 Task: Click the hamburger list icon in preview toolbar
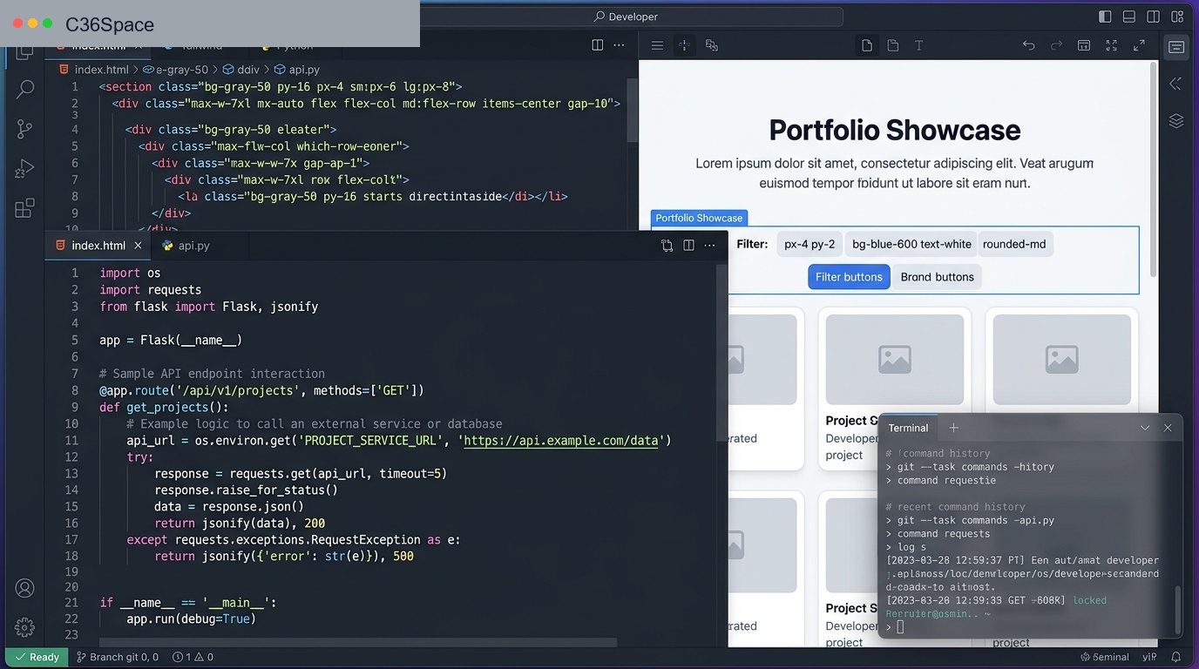(658, 45)
